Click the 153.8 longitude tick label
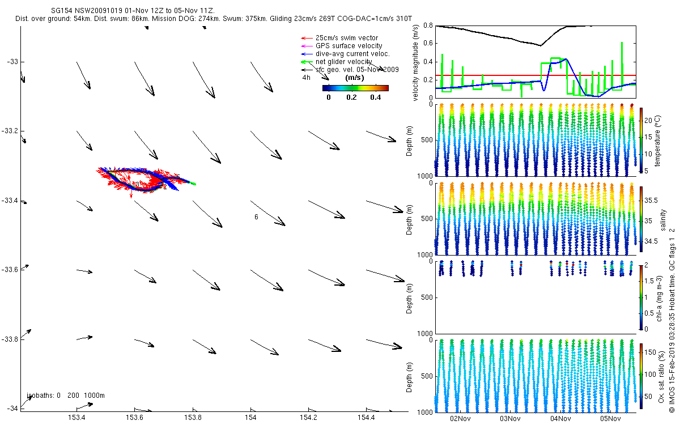The image size is (680, 425). [192, 418]
